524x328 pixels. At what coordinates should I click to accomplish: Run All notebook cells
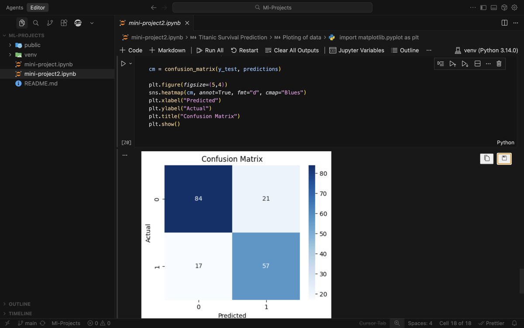210,50
